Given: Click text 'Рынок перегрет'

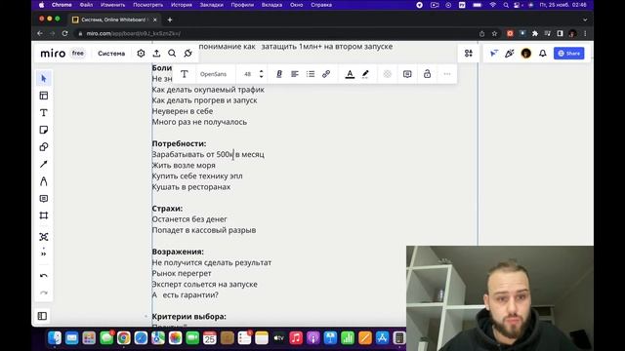Looking at the screenshot, I should (182, 273).
